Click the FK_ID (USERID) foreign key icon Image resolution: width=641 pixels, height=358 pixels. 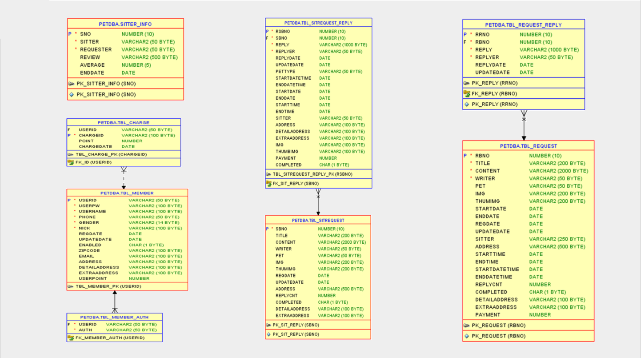[71, 162]
